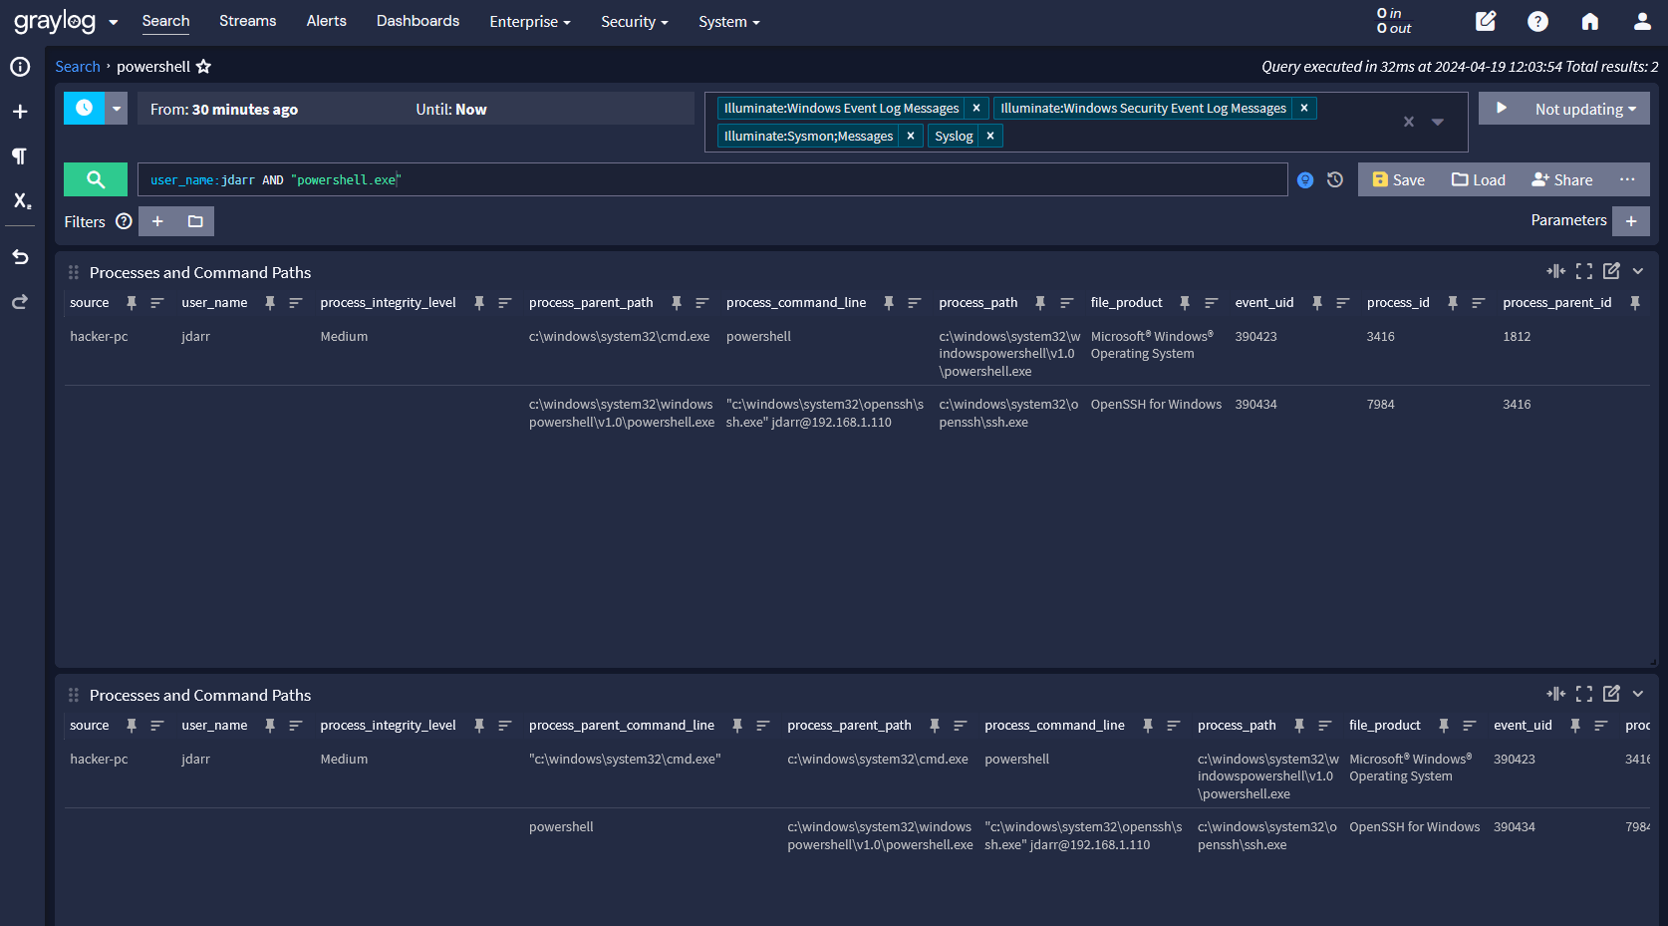This screenshot has width=1668, height=926.
Task: Click the undo arrow in left sidebar
Action: pyautogui.click(x=20, y=257)
